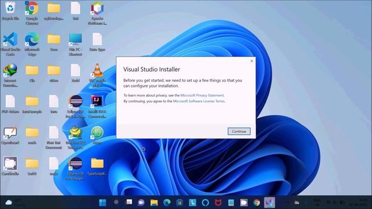This screenshot has width=372, height=209.
Task: Select the Visual Studio Code desktop shortcut
Action: 10,44
